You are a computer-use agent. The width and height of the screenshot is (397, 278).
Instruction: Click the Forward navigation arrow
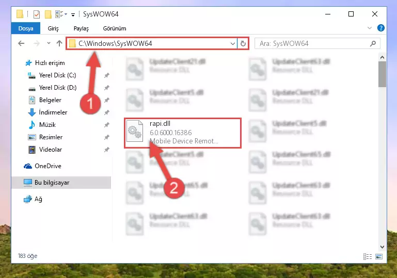pos(37,43)
